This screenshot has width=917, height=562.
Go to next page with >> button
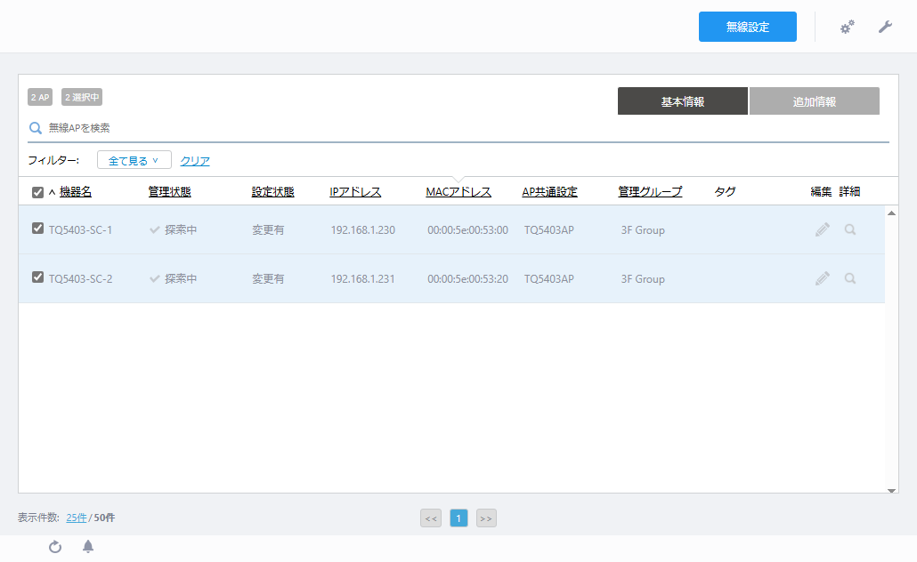[x=486, y=518]
